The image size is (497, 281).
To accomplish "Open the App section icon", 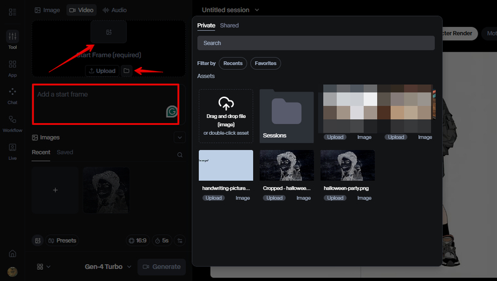I will coord(13,67).
